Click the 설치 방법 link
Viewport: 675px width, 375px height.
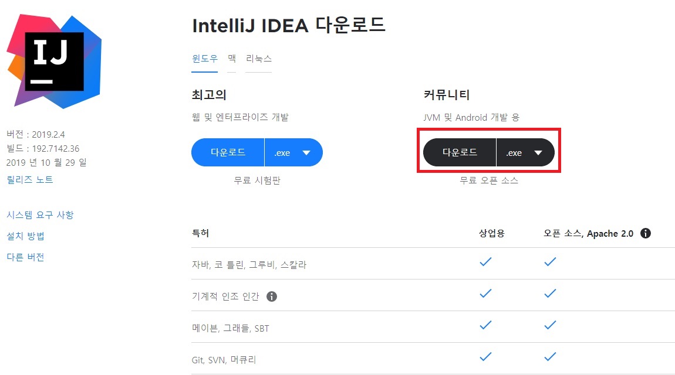coord(25,236)
